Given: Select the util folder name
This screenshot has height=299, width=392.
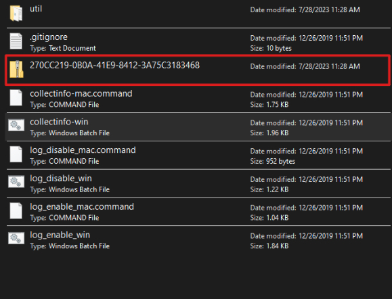Looking at the screenshot, I should coord(36,9).
